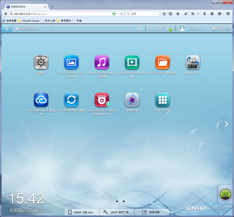
Task: Open Surveillance Station camera icon
Action: click(102, 100)
